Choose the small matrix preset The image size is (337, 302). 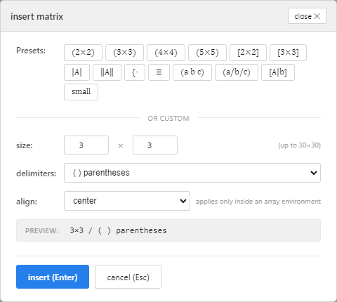coord(81,92)
